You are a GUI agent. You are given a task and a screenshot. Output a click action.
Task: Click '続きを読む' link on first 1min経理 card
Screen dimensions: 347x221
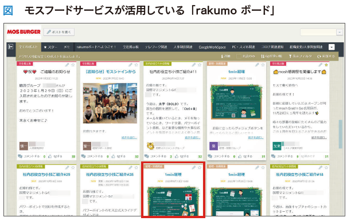256,137
